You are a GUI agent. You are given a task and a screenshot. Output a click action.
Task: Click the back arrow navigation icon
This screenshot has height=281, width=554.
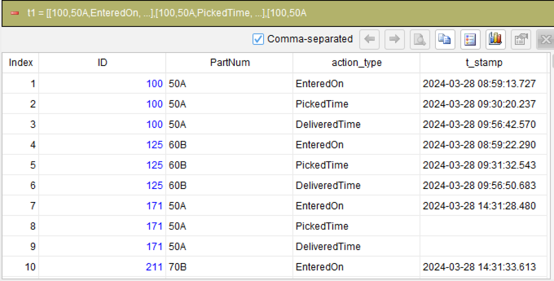coord(369,39)
